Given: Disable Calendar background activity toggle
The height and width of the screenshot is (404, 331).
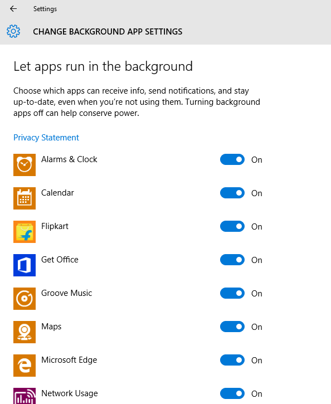Looking at the screenshot, I should pos(232,193).
